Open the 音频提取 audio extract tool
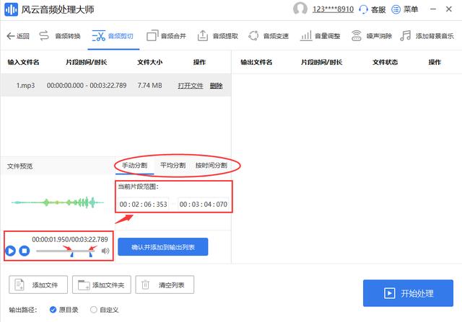This screenshot has width=462, height=322. coord(217,36)
